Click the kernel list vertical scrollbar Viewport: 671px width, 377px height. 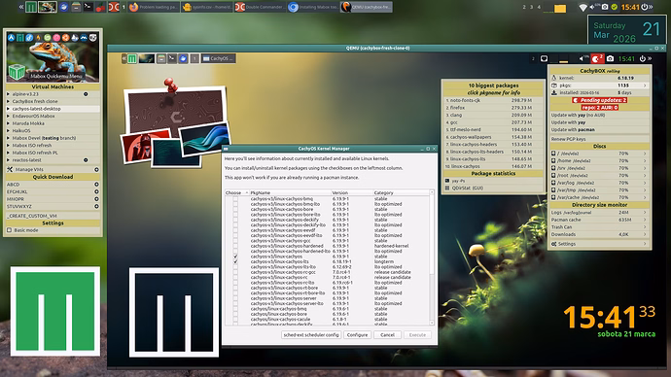coord(432,257)
